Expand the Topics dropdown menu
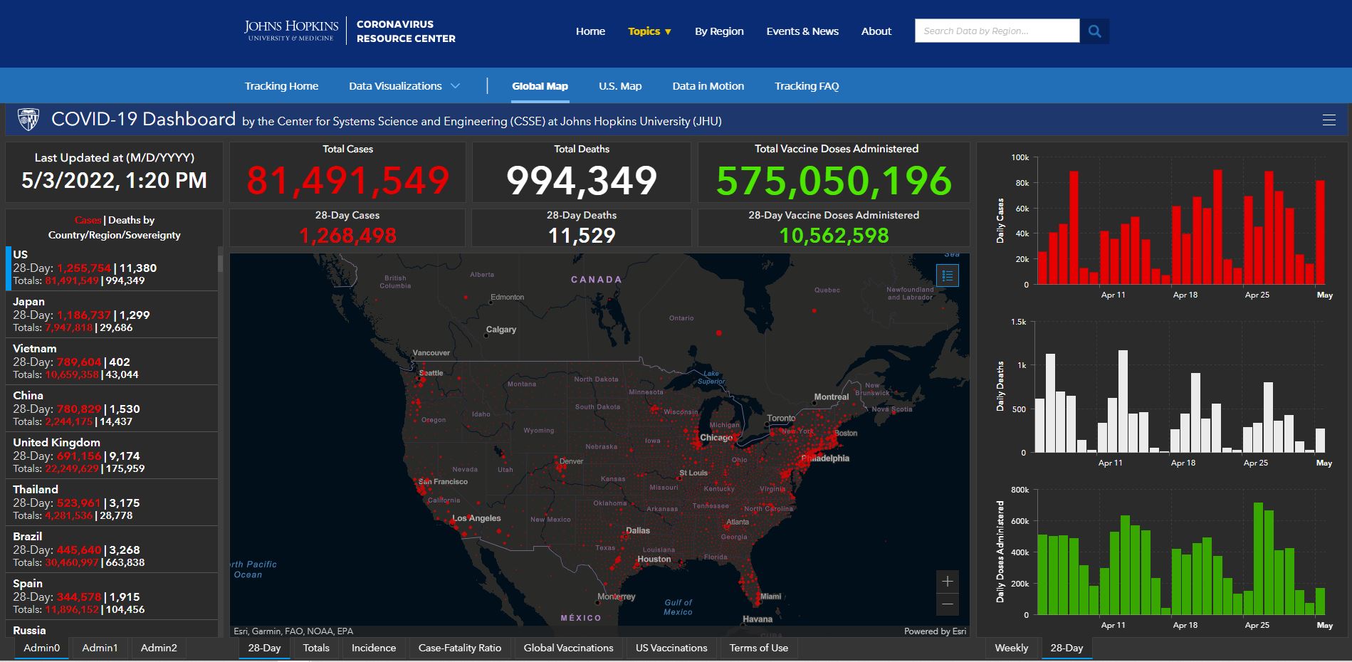 click(649, 31)
